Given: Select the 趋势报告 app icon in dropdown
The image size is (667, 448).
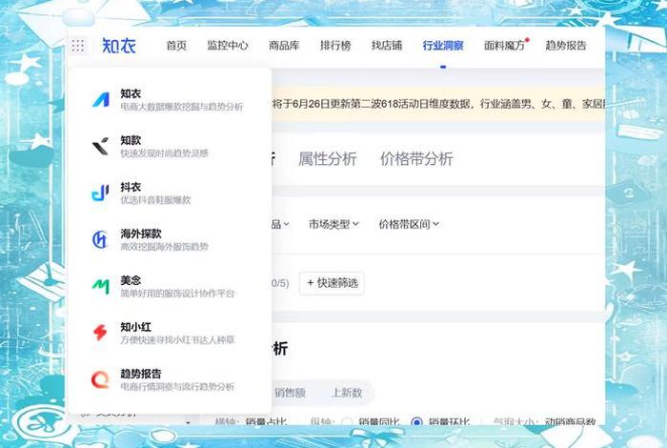Looking at the screenshot, I should 100,379.
